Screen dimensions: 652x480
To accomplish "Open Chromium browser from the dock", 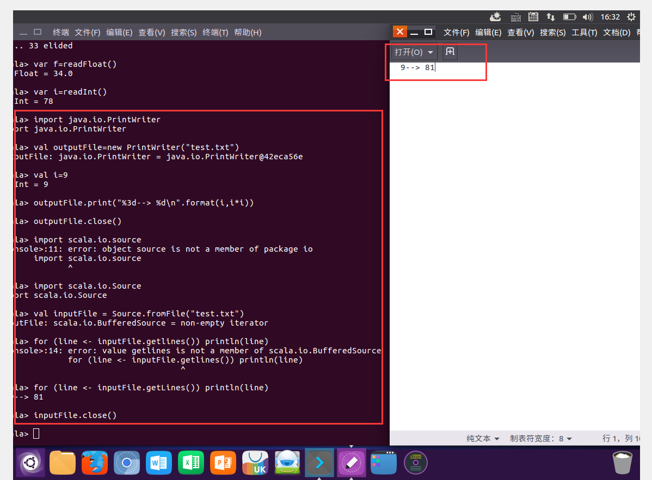I will pos(127,463).
